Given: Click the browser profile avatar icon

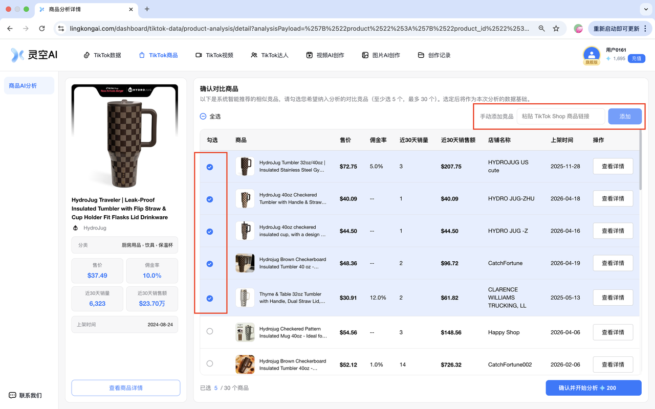Looking at the screenshot, I should tap(578, 29).
